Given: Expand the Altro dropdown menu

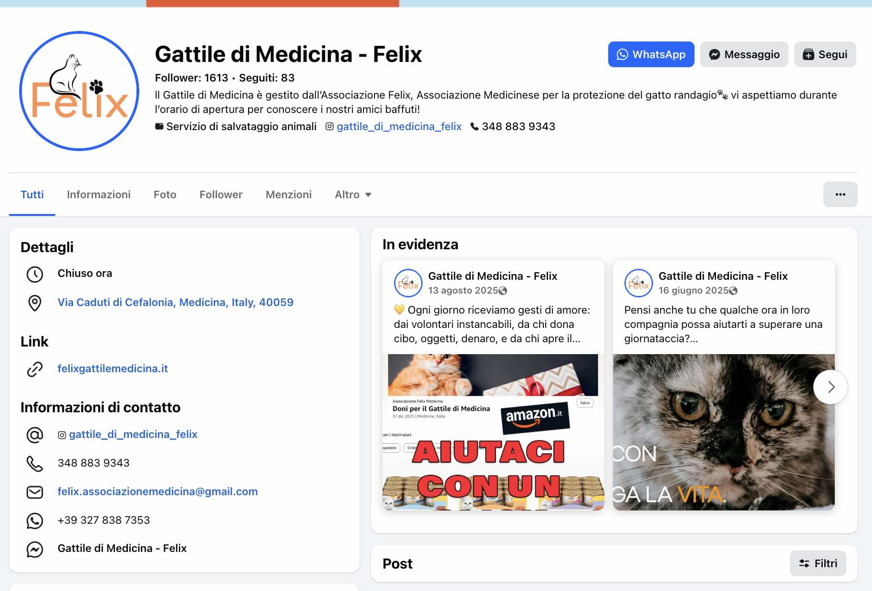Looking at the screenshot, I should pos(353,194).
